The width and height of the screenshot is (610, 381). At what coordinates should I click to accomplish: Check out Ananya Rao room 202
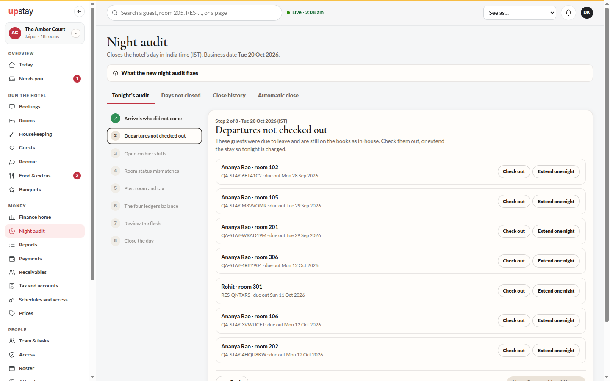click(x=514, y=351)
